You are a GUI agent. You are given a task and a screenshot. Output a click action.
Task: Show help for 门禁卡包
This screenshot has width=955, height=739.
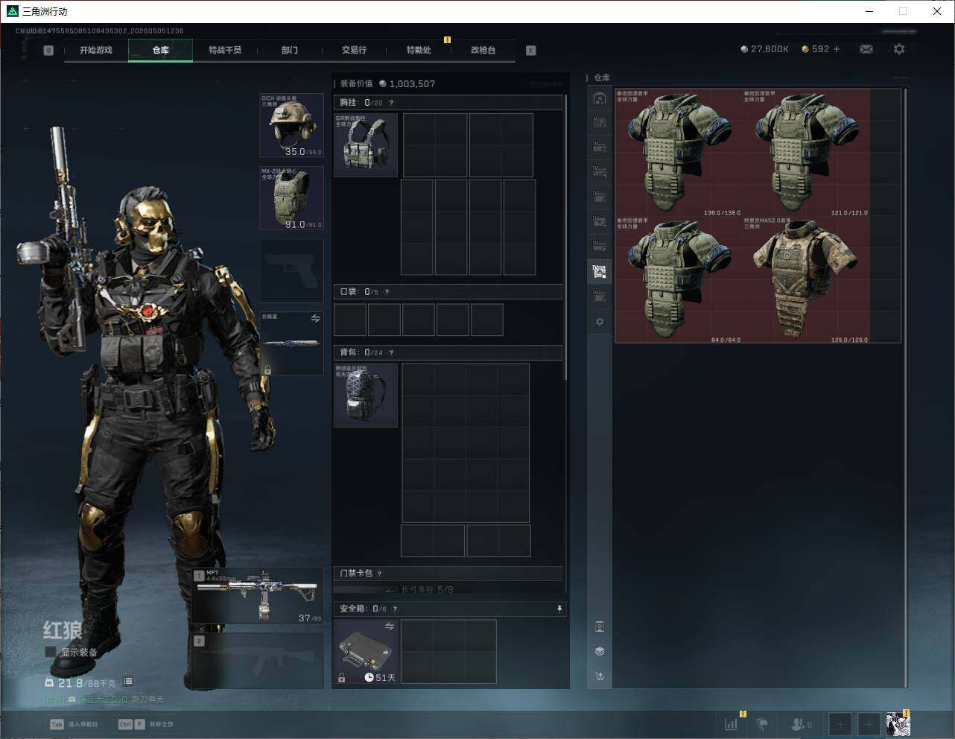pyautogui.click(x=380, y=574)
